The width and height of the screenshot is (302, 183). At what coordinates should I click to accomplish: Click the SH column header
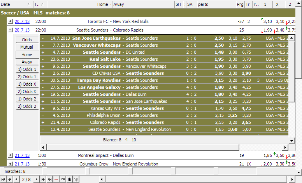[x=179, y=4]
